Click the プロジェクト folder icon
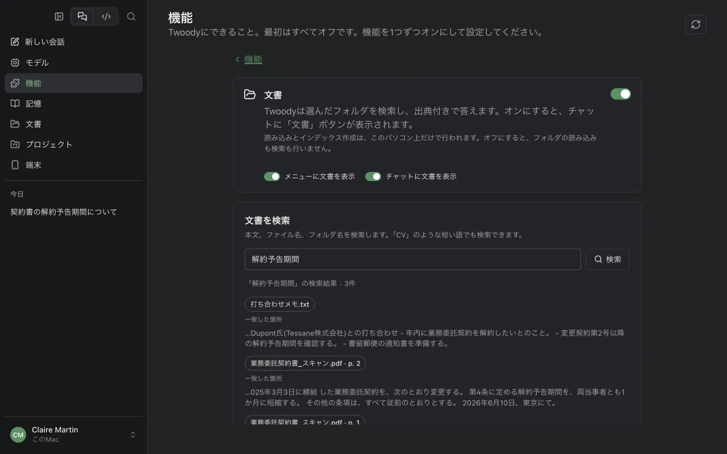Screen dimensions: 727x454 15,144
